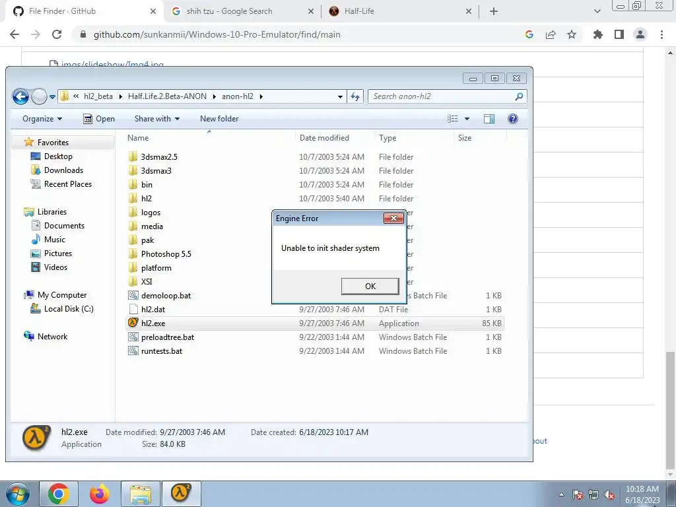Select the media folder
Screen dimensions: 676x507
coord(152,226)
